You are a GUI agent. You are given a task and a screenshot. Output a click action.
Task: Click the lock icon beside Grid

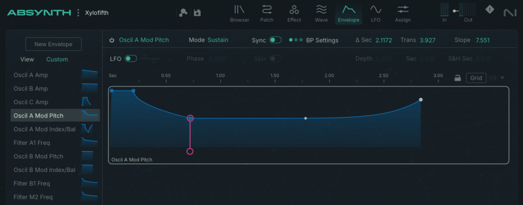tap(458, 78)
